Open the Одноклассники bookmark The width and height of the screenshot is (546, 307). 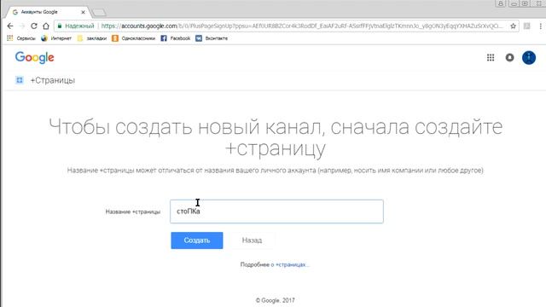tap(133, 38)
